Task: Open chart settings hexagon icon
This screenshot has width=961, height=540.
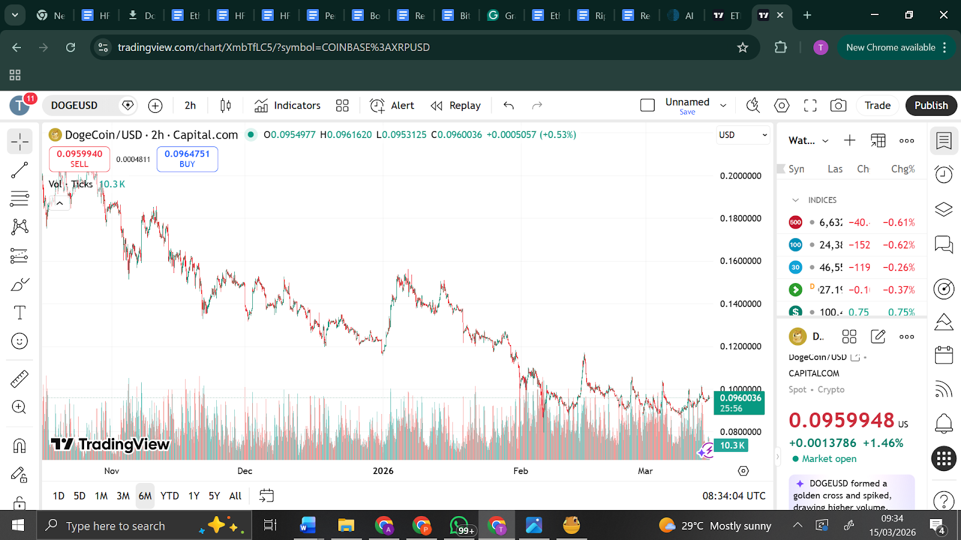Action: (781, 106)
